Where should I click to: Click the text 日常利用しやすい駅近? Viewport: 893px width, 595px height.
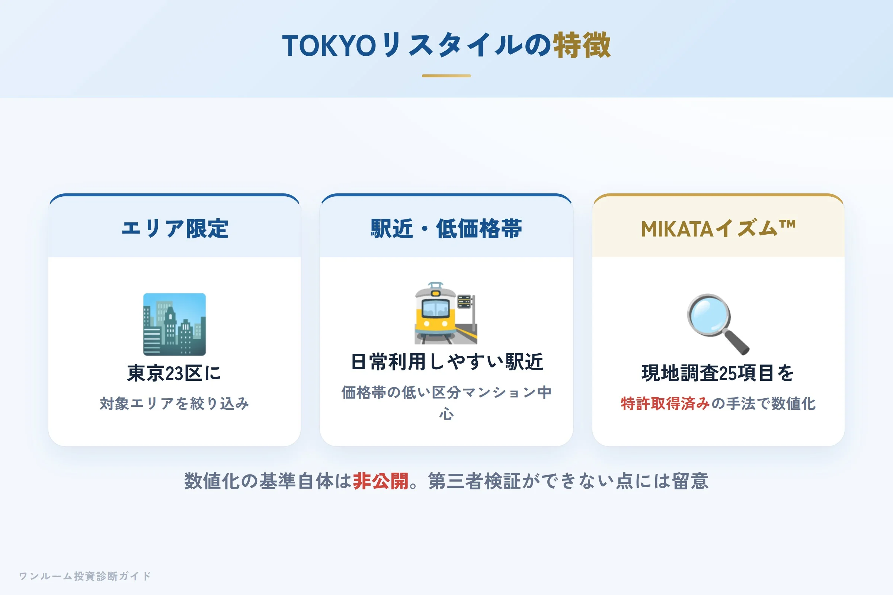coord(446,361)
